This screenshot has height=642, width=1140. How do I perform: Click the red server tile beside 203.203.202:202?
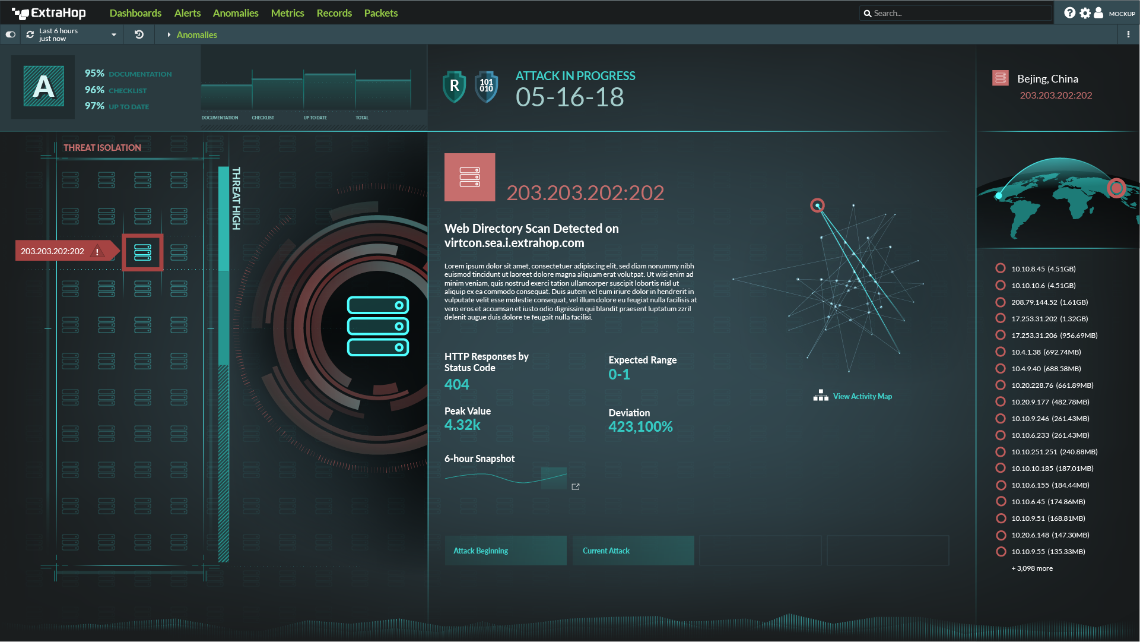[x=469, y=177]
